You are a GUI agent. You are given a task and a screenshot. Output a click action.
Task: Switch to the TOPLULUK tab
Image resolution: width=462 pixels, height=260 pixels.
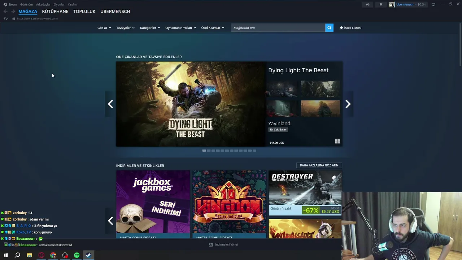pos(84,12)
